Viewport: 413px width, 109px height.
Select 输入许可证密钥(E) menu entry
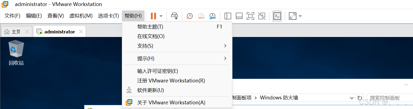point(177,71)
